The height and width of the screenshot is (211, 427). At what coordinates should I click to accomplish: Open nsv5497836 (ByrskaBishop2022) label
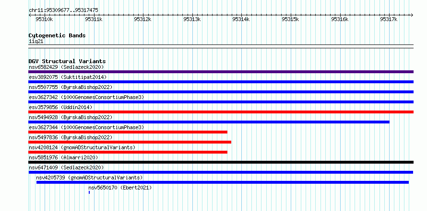(71, 137)
